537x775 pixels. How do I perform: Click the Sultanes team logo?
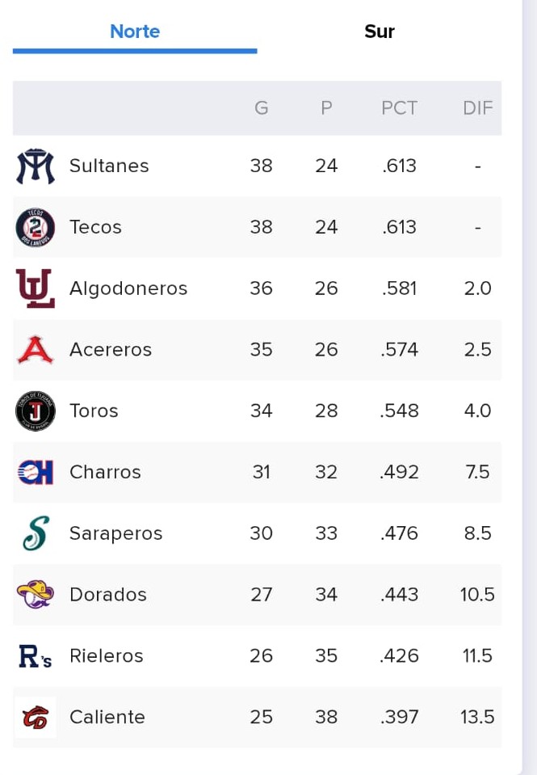pos(35,166)
